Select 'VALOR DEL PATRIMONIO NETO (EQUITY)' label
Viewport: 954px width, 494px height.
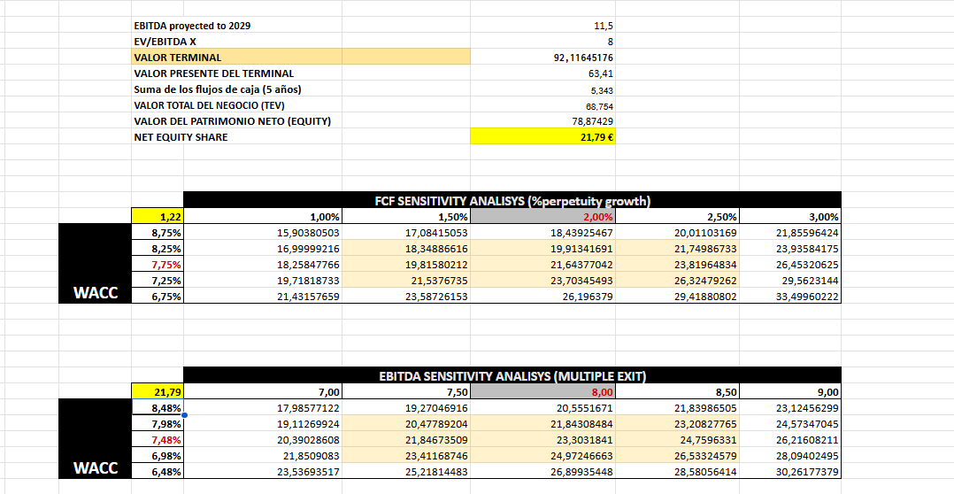(236, 121)
